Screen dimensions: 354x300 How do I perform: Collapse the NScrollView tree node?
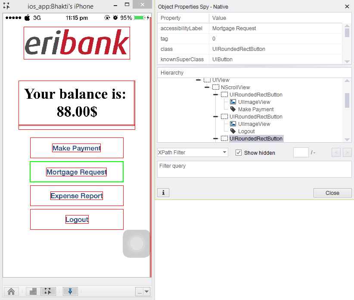click(207, 87)
